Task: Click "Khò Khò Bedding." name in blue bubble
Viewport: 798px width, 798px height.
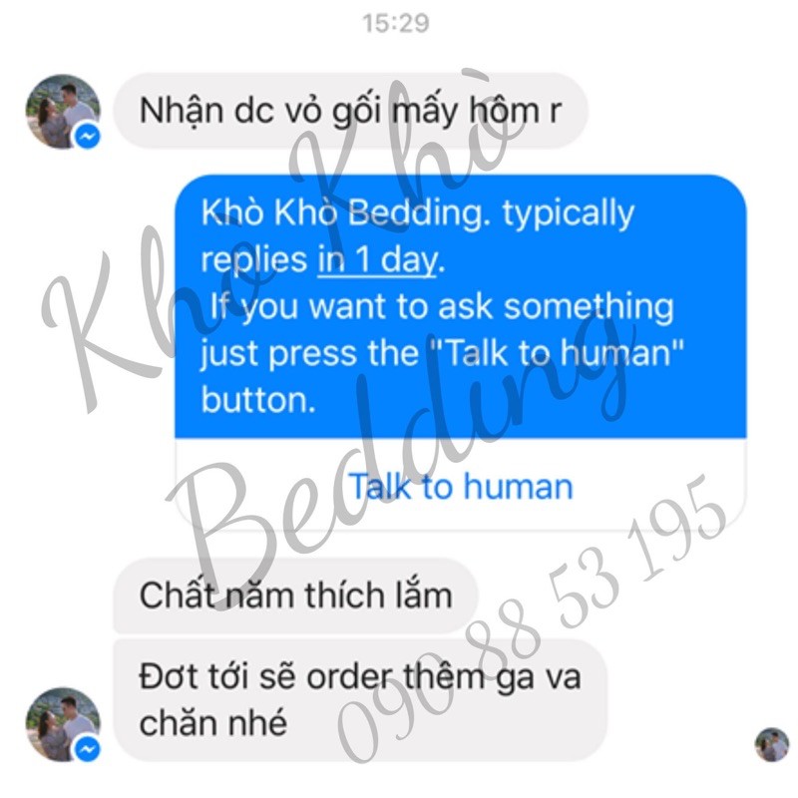Action: (x=345, y=212)
